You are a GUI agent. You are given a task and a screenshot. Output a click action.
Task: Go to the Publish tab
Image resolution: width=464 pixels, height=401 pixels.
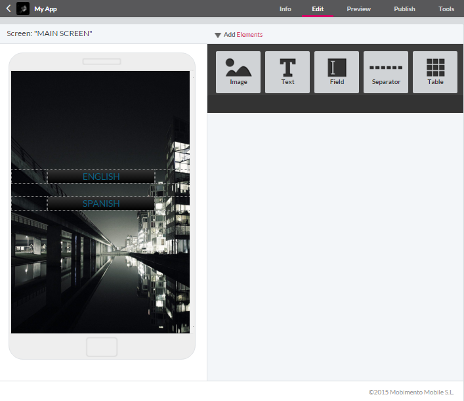[404, 9]
